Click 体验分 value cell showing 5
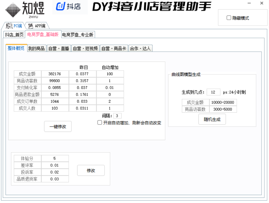The width and height of the screenshot is (269, 203). pos(55,158)
